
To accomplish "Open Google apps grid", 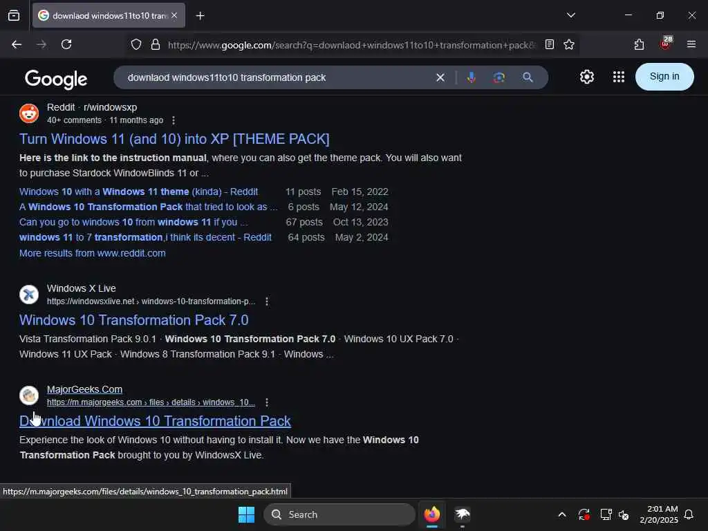I will click(x=619, y=77).
